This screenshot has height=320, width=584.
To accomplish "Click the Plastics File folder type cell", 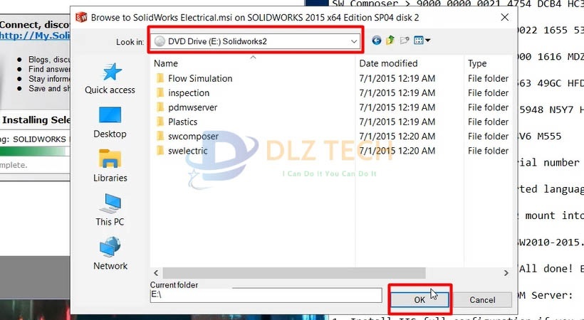I will (x=488, y=122).
